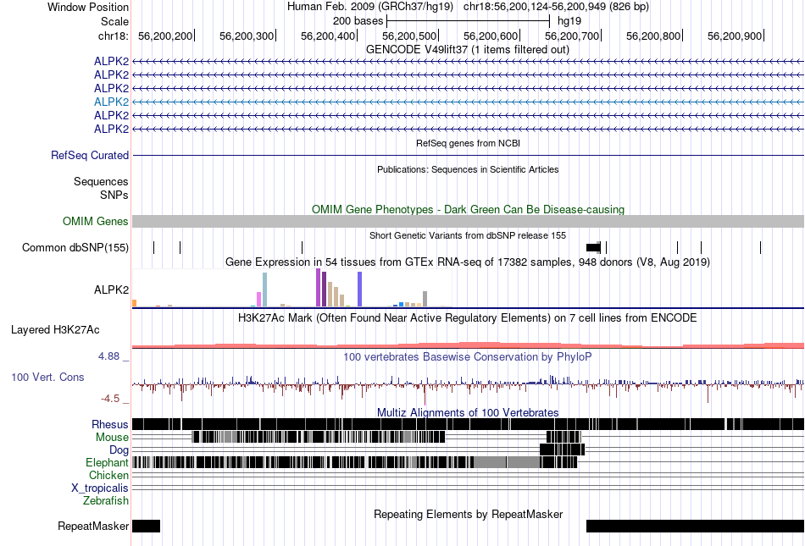Open Publications: Sequences in Scientific Articles title

tap(468, 169)
